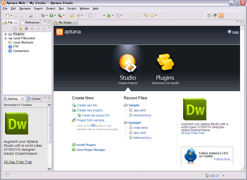Open the yellow Plugins puzzle icon
The image size is (247, 180).
click(166, 62)
